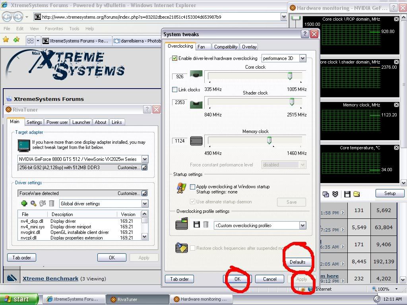Click the Setup button in Hardware monitoring
The image size is (407, 305).
390,193
